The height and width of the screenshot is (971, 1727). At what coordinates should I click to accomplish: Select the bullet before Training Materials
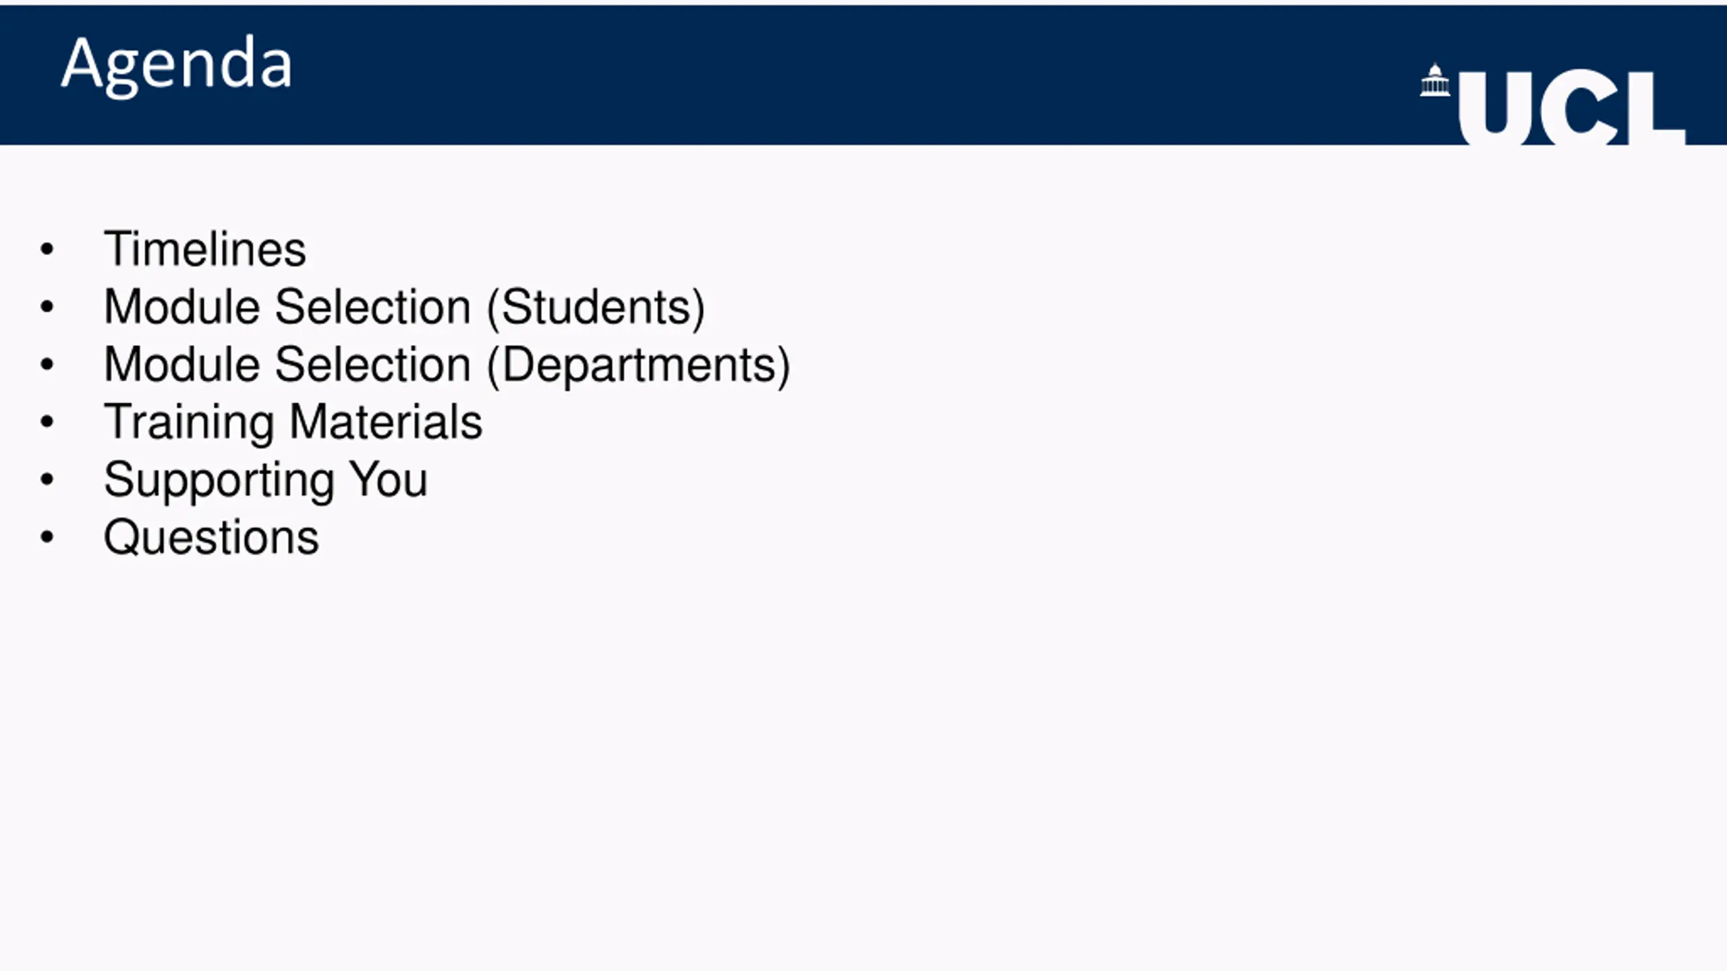point(47,422)
